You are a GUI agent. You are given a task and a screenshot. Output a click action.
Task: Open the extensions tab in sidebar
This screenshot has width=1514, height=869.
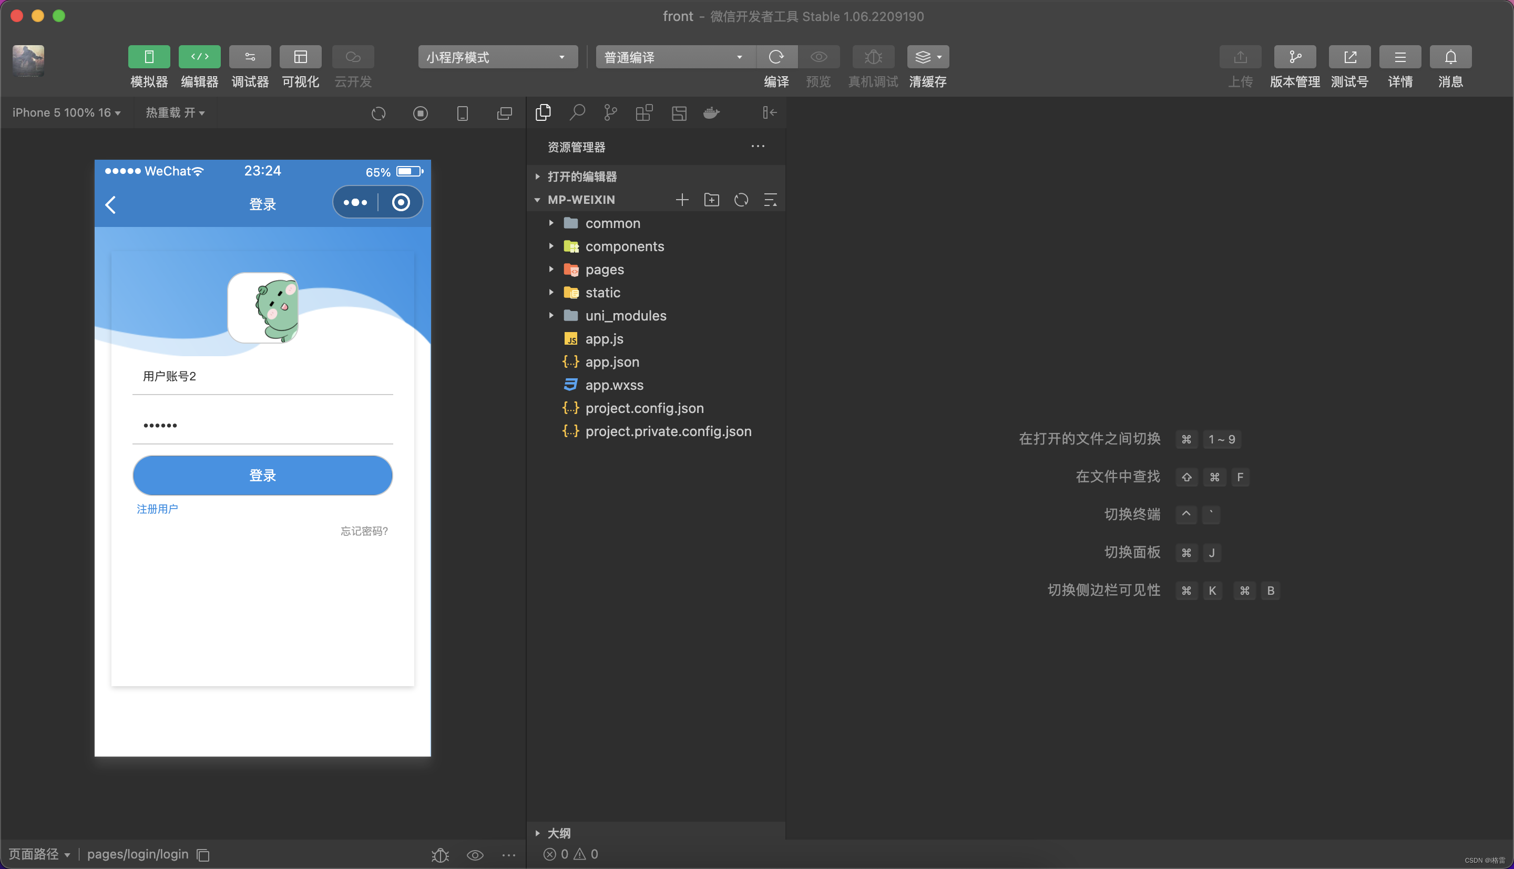tap(644, 113)
